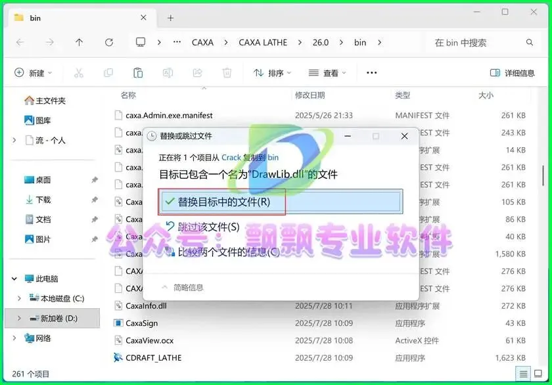
Task: Expand 本地磁盘 (C:) in sidebar
Action: pos(19,298)
